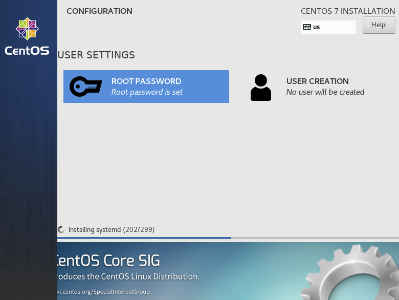This screenshot has width=399, height=300.
Task: Open the ROOT PASSWORD settings
Action: [146, 87]
